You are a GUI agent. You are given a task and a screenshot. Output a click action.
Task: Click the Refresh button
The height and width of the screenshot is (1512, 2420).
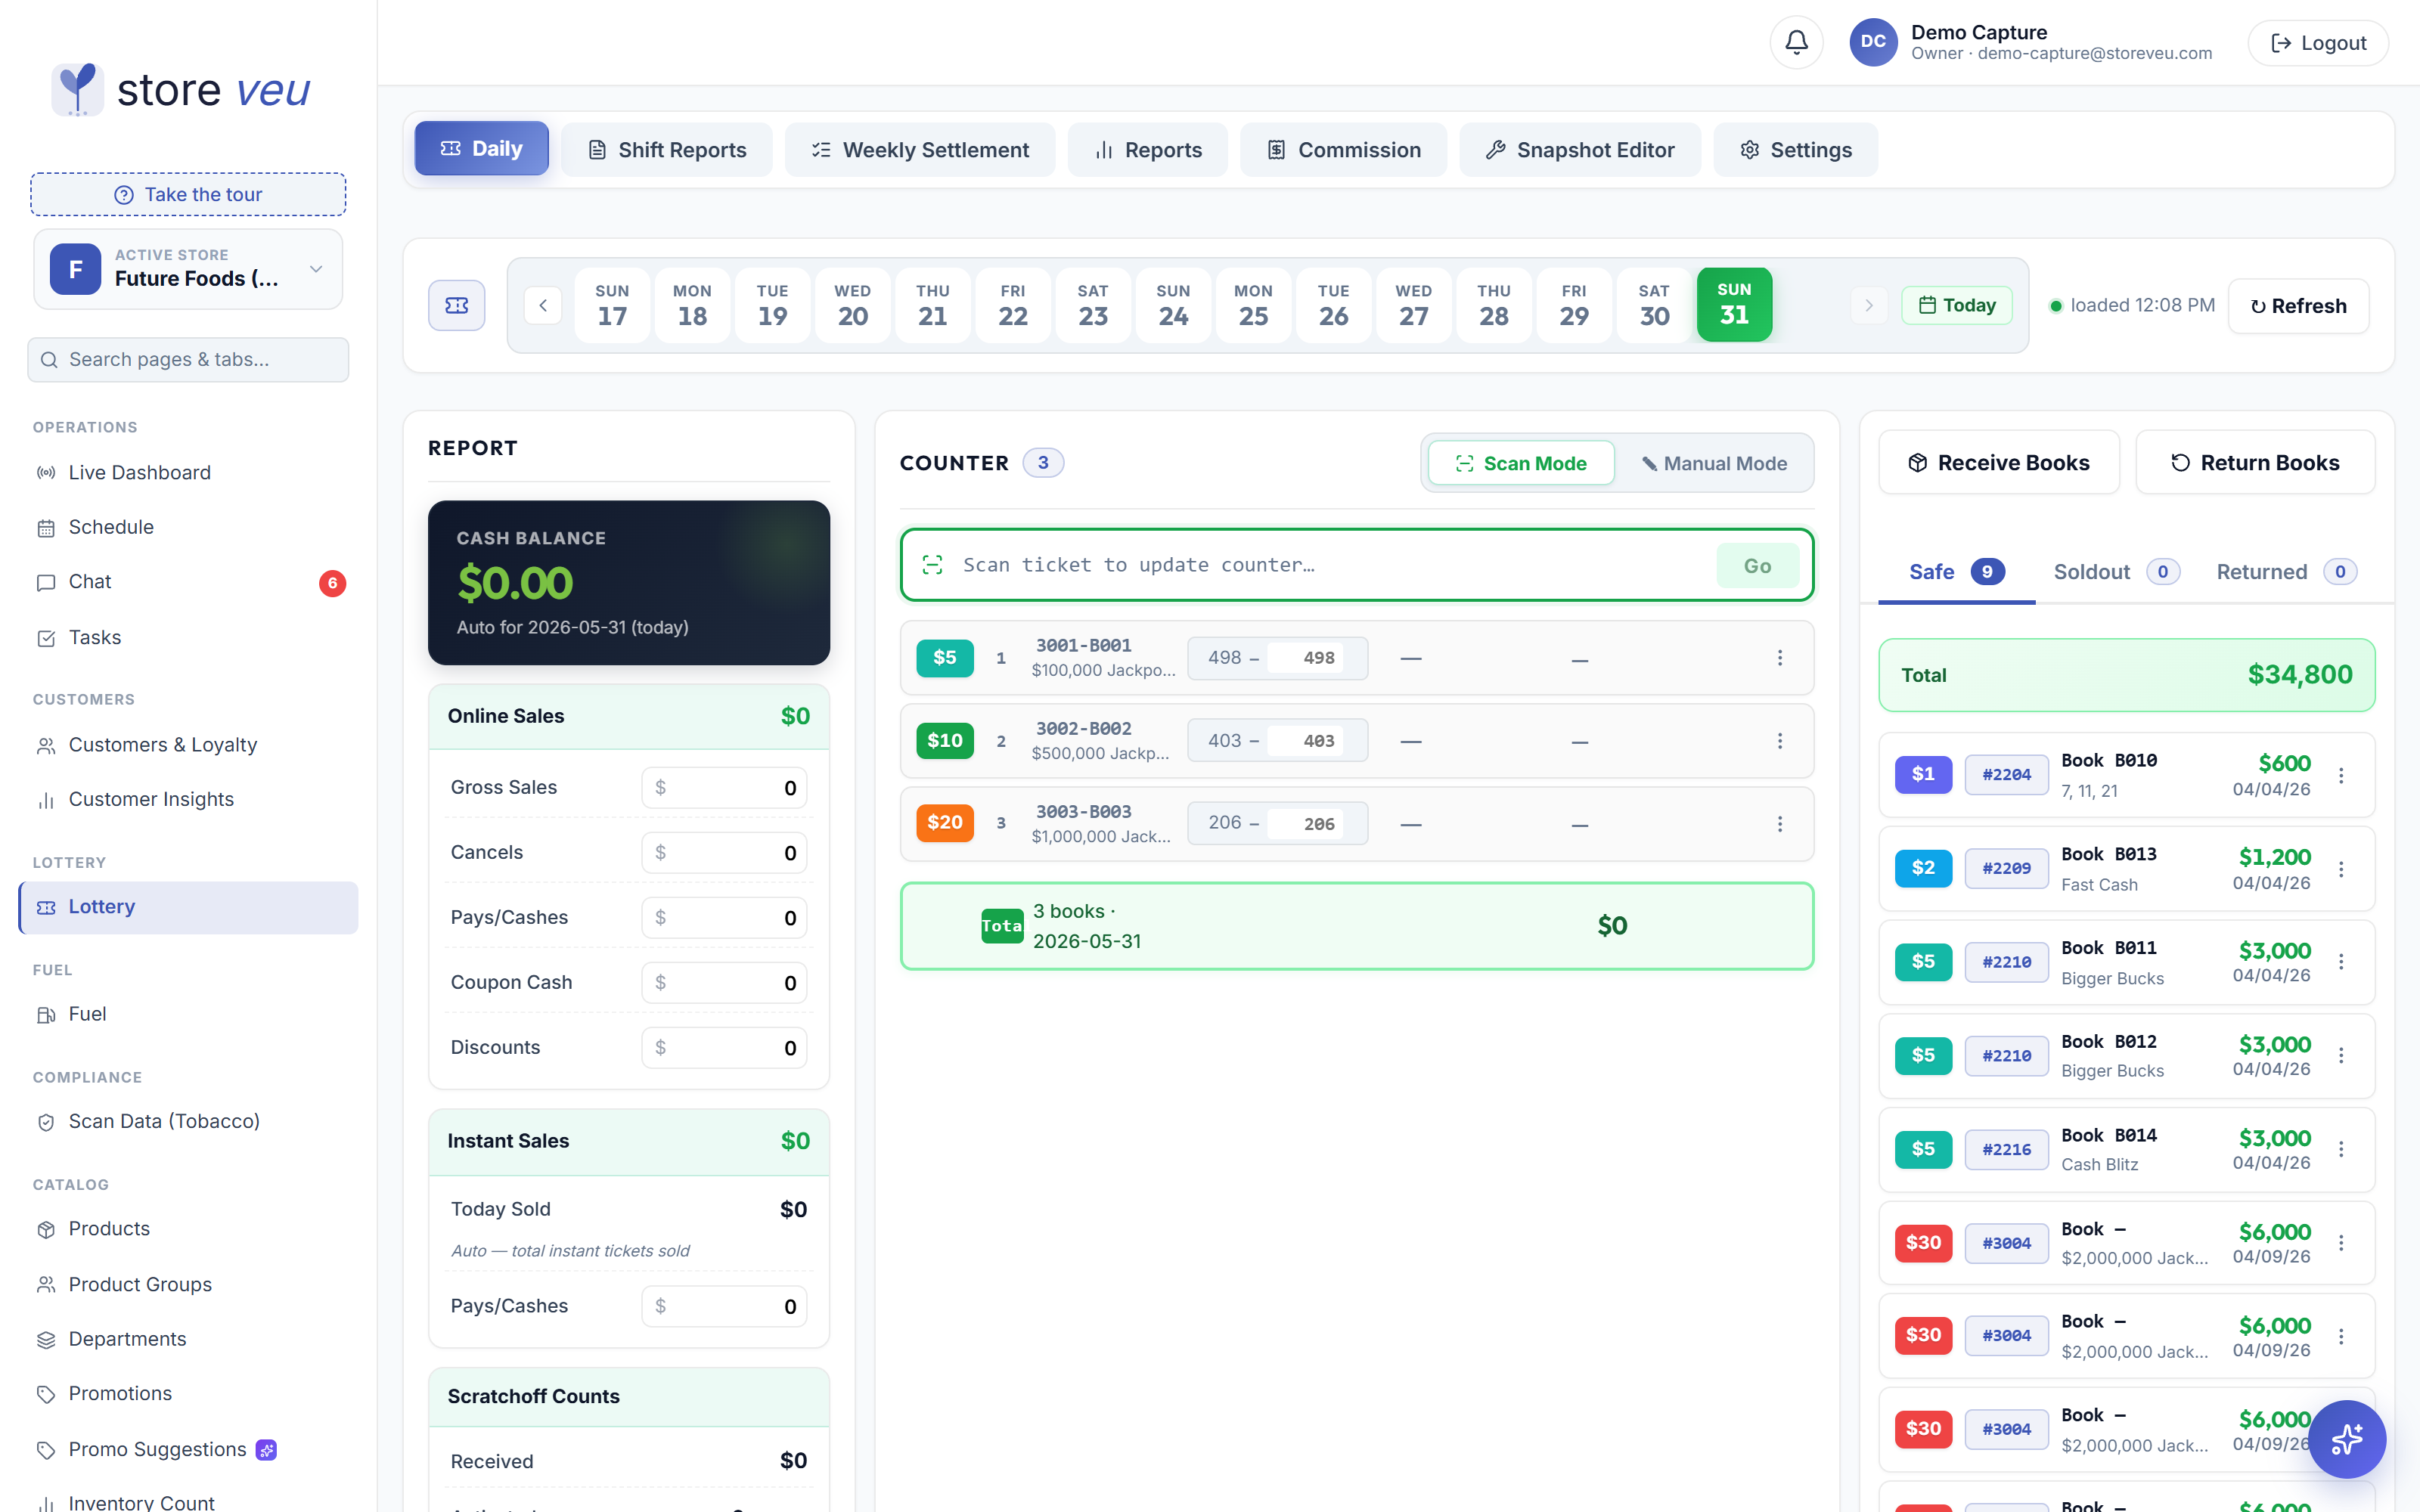2298,306
